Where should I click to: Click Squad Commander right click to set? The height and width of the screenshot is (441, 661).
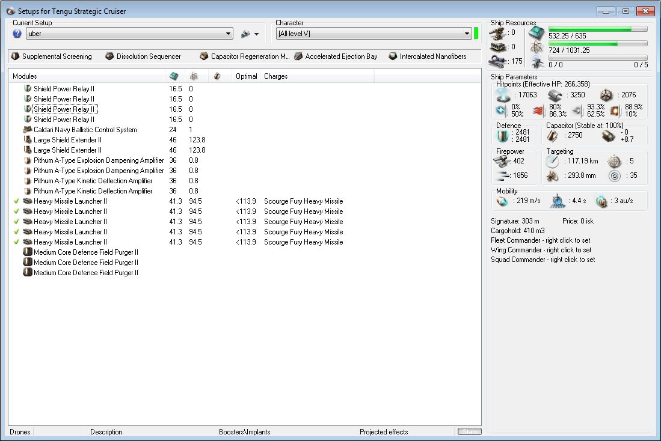pyautogui.click(x=543, y=260)
